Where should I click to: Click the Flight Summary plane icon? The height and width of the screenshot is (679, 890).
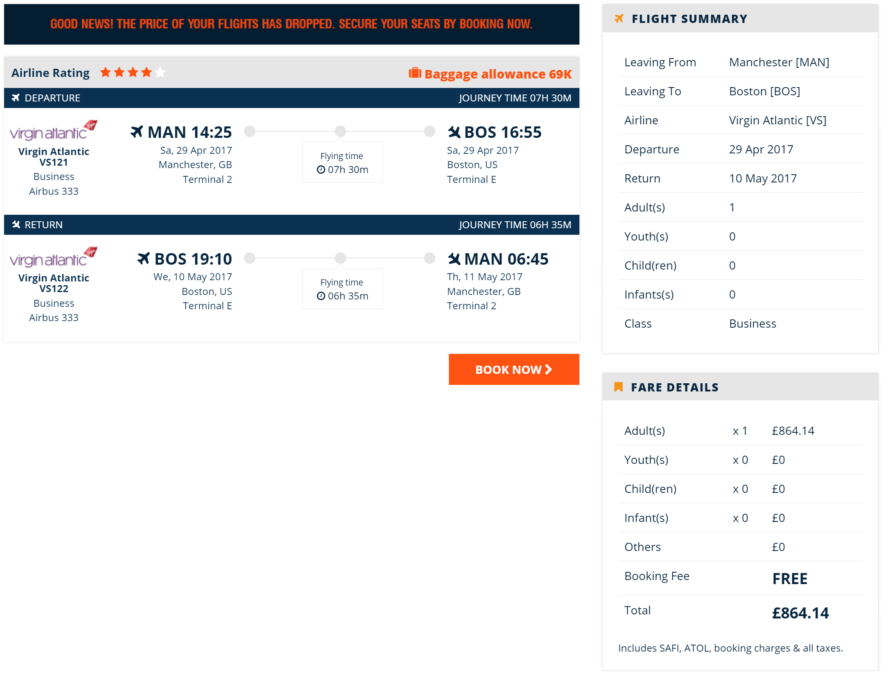coord(619,18)
